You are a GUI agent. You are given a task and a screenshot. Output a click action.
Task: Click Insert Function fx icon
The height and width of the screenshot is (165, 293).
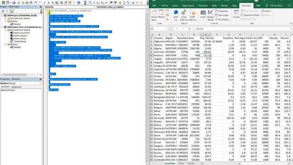pyautogui.click(x=190, y=29)
